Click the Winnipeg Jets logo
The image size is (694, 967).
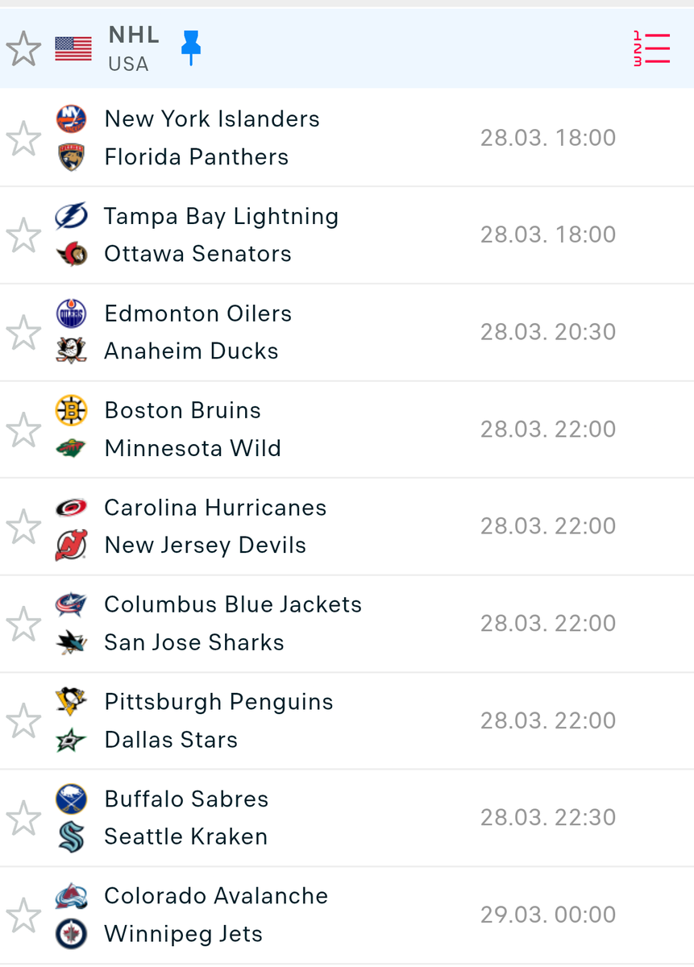tap(71, 934)
